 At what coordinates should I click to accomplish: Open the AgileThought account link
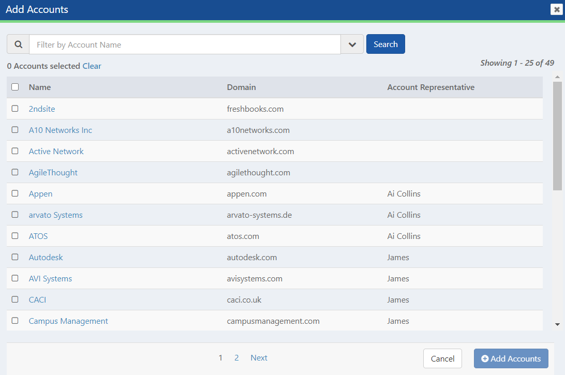tap(53, 173)
